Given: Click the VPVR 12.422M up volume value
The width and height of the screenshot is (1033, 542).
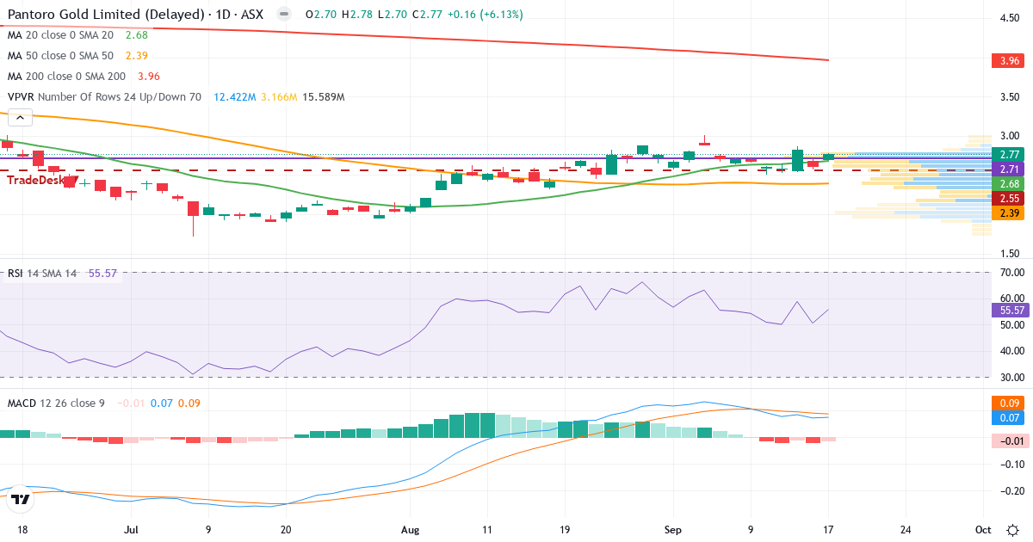Looking at the screenshot, I should [234, 97].
